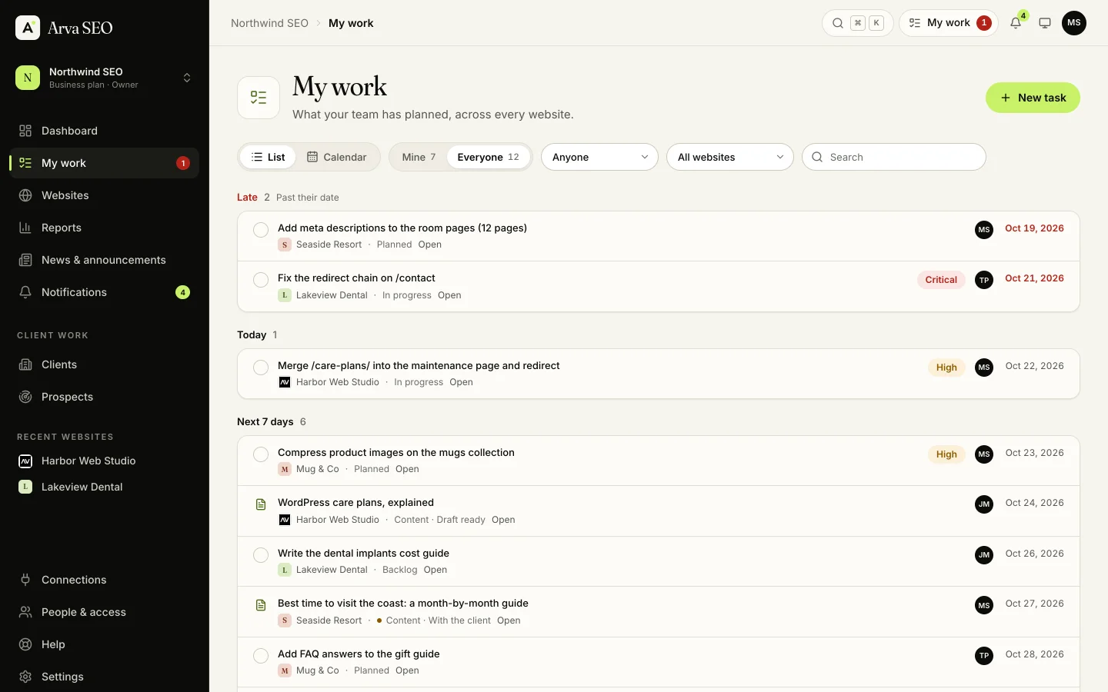Mark 'Add meta descriptions to the room pages' complete
1108x692 pixels.
click(261, 230)
